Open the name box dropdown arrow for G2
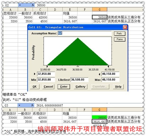 click(x=20, y=5)
